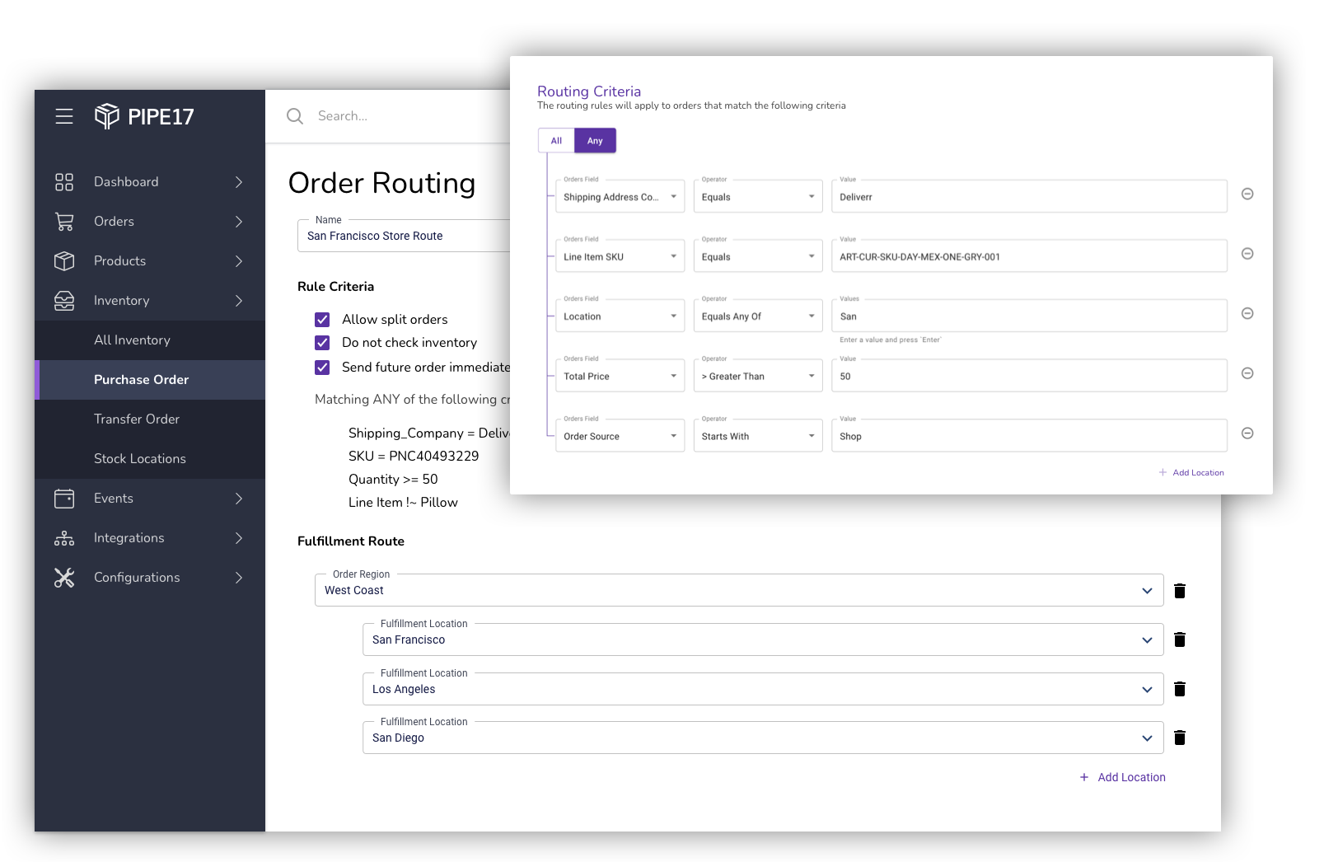Open the West Coast order region dropdown
The image size is (1324, 862).
click(739, 590)
